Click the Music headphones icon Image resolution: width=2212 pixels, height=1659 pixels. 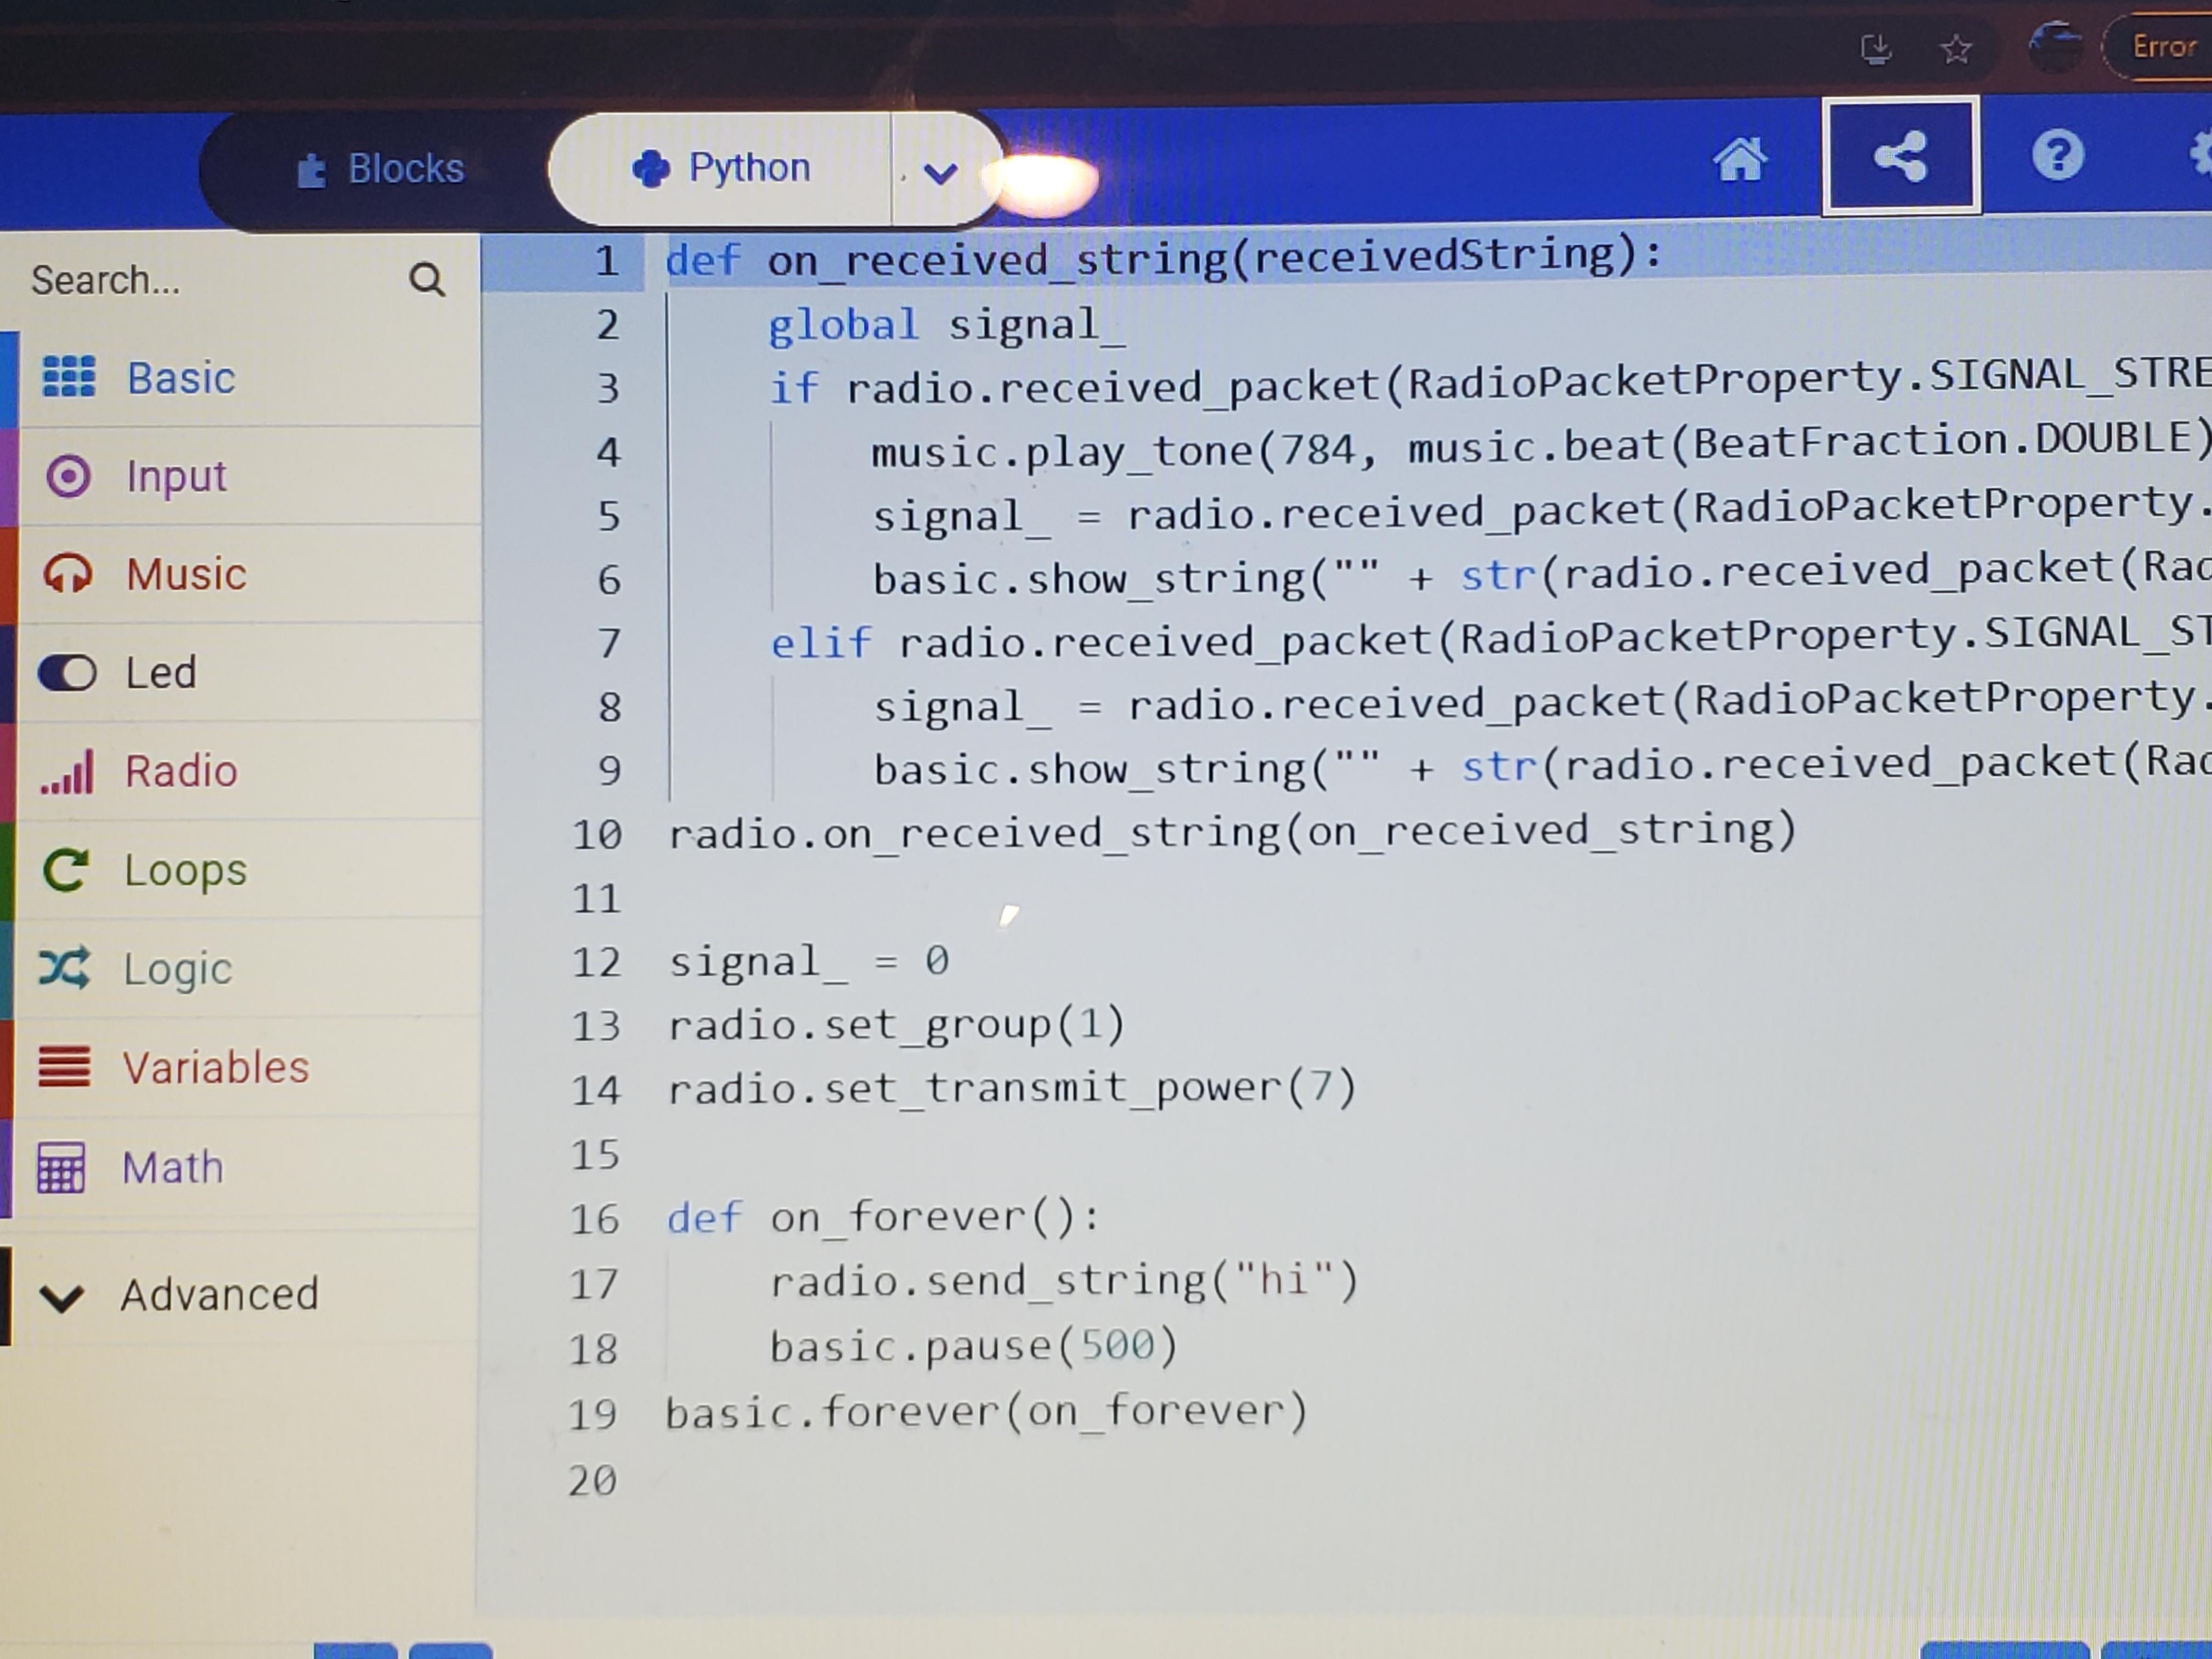(x=67, y=574)
